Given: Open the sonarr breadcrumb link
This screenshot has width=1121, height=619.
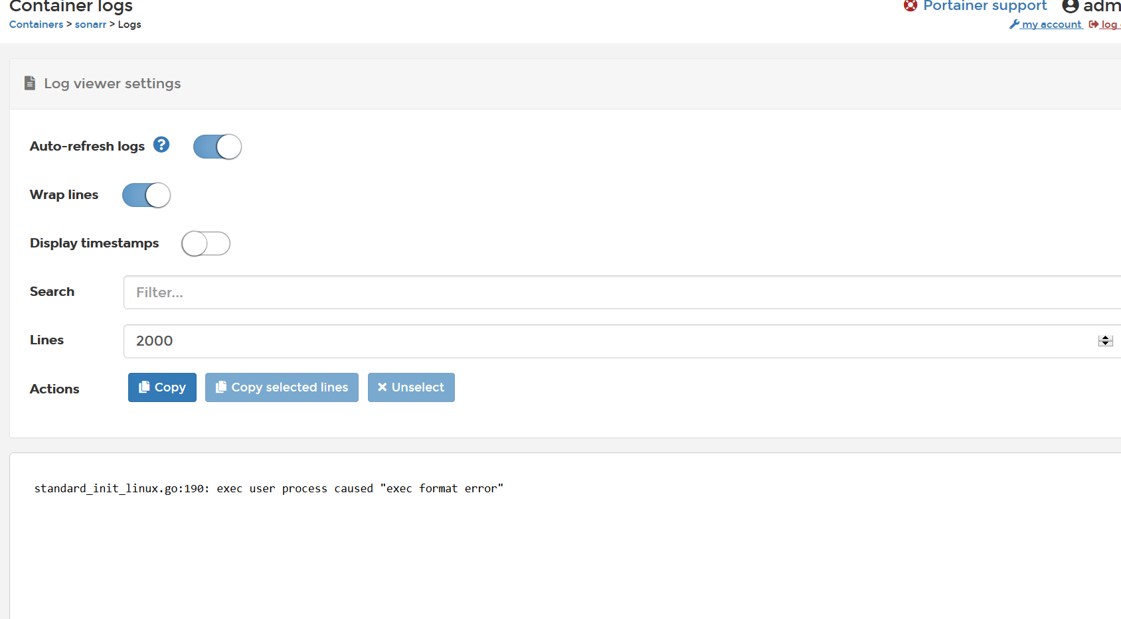Looking at the screenshot, I should point(90,25).
